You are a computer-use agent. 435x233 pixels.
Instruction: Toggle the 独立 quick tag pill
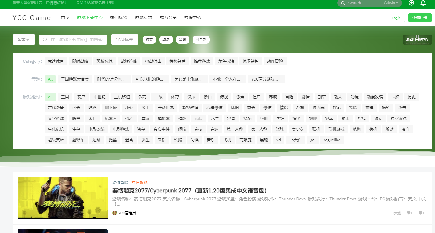pyautogui.click(x=149, y=40)
